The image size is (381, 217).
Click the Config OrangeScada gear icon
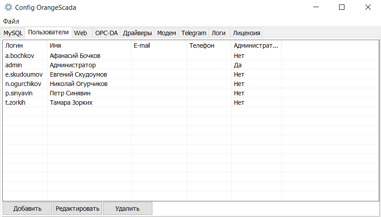(x=8, y=7)
